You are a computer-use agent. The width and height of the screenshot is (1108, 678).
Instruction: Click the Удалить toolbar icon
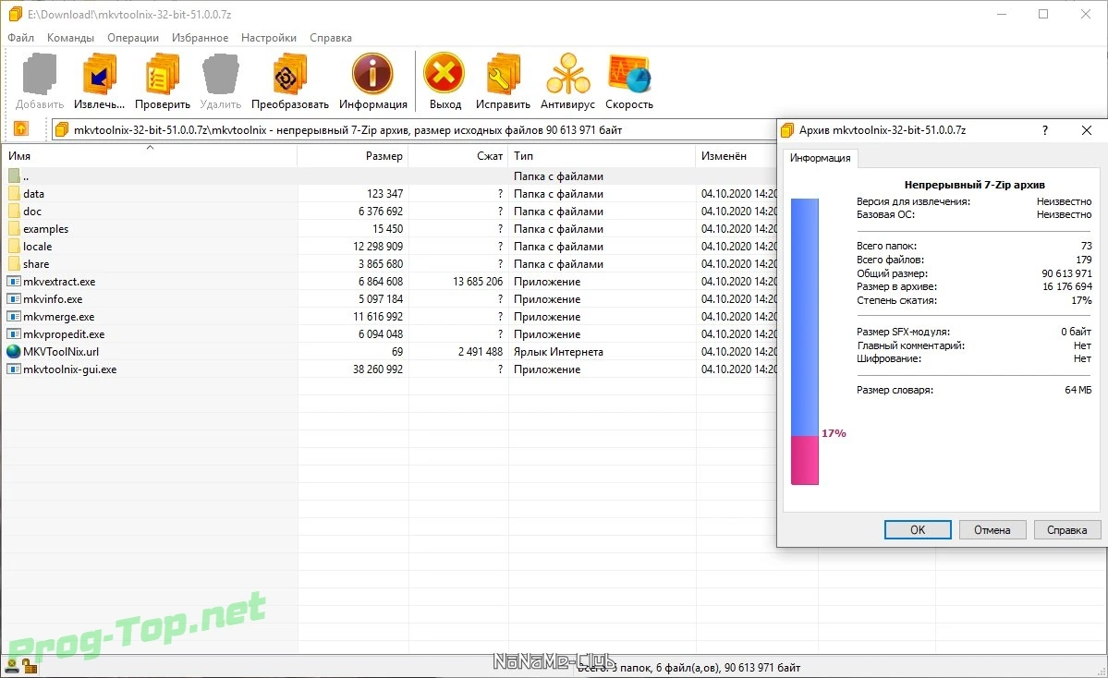click(221, 74)
